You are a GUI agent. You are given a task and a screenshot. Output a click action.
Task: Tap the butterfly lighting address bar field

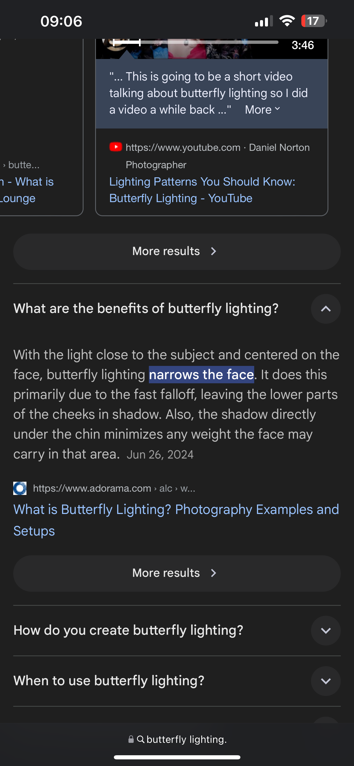186,739
